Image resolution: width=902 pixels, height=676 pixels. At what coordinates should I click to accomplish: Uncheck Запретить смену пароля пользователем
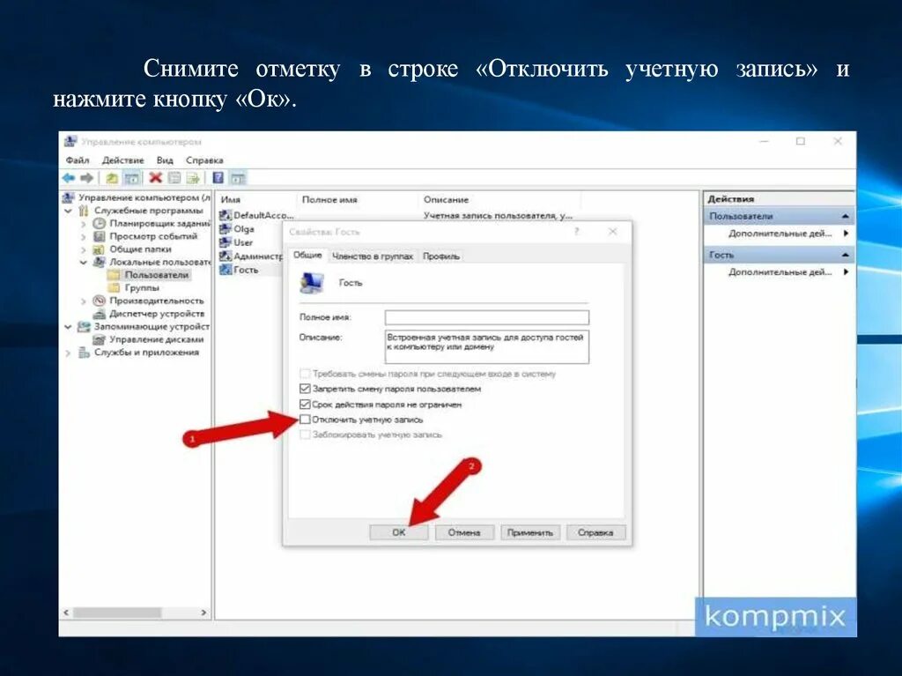point(306,389)
